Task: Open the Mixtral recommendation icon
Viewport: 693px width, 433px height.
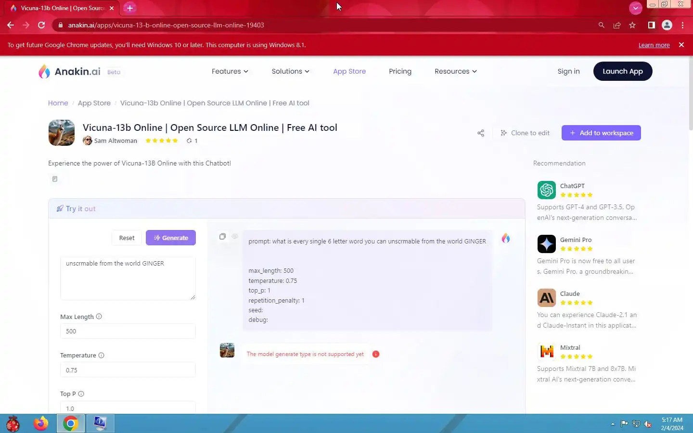Action: point(547,352)
